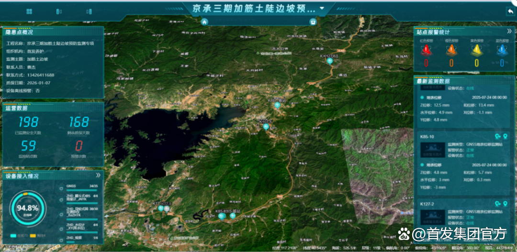
Task: Expand the 站点报警统计 panel chevrons
Action: (509, 32)
